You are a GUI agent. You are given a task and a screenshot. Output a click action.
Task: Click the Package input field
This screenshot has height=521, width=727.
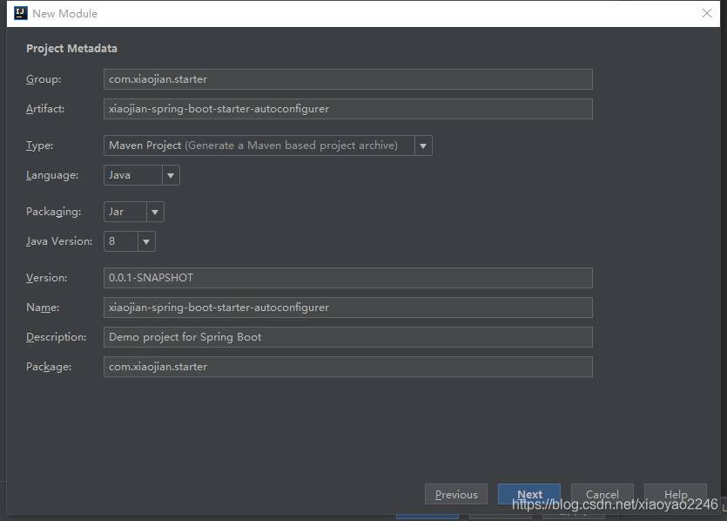point(347,367)
